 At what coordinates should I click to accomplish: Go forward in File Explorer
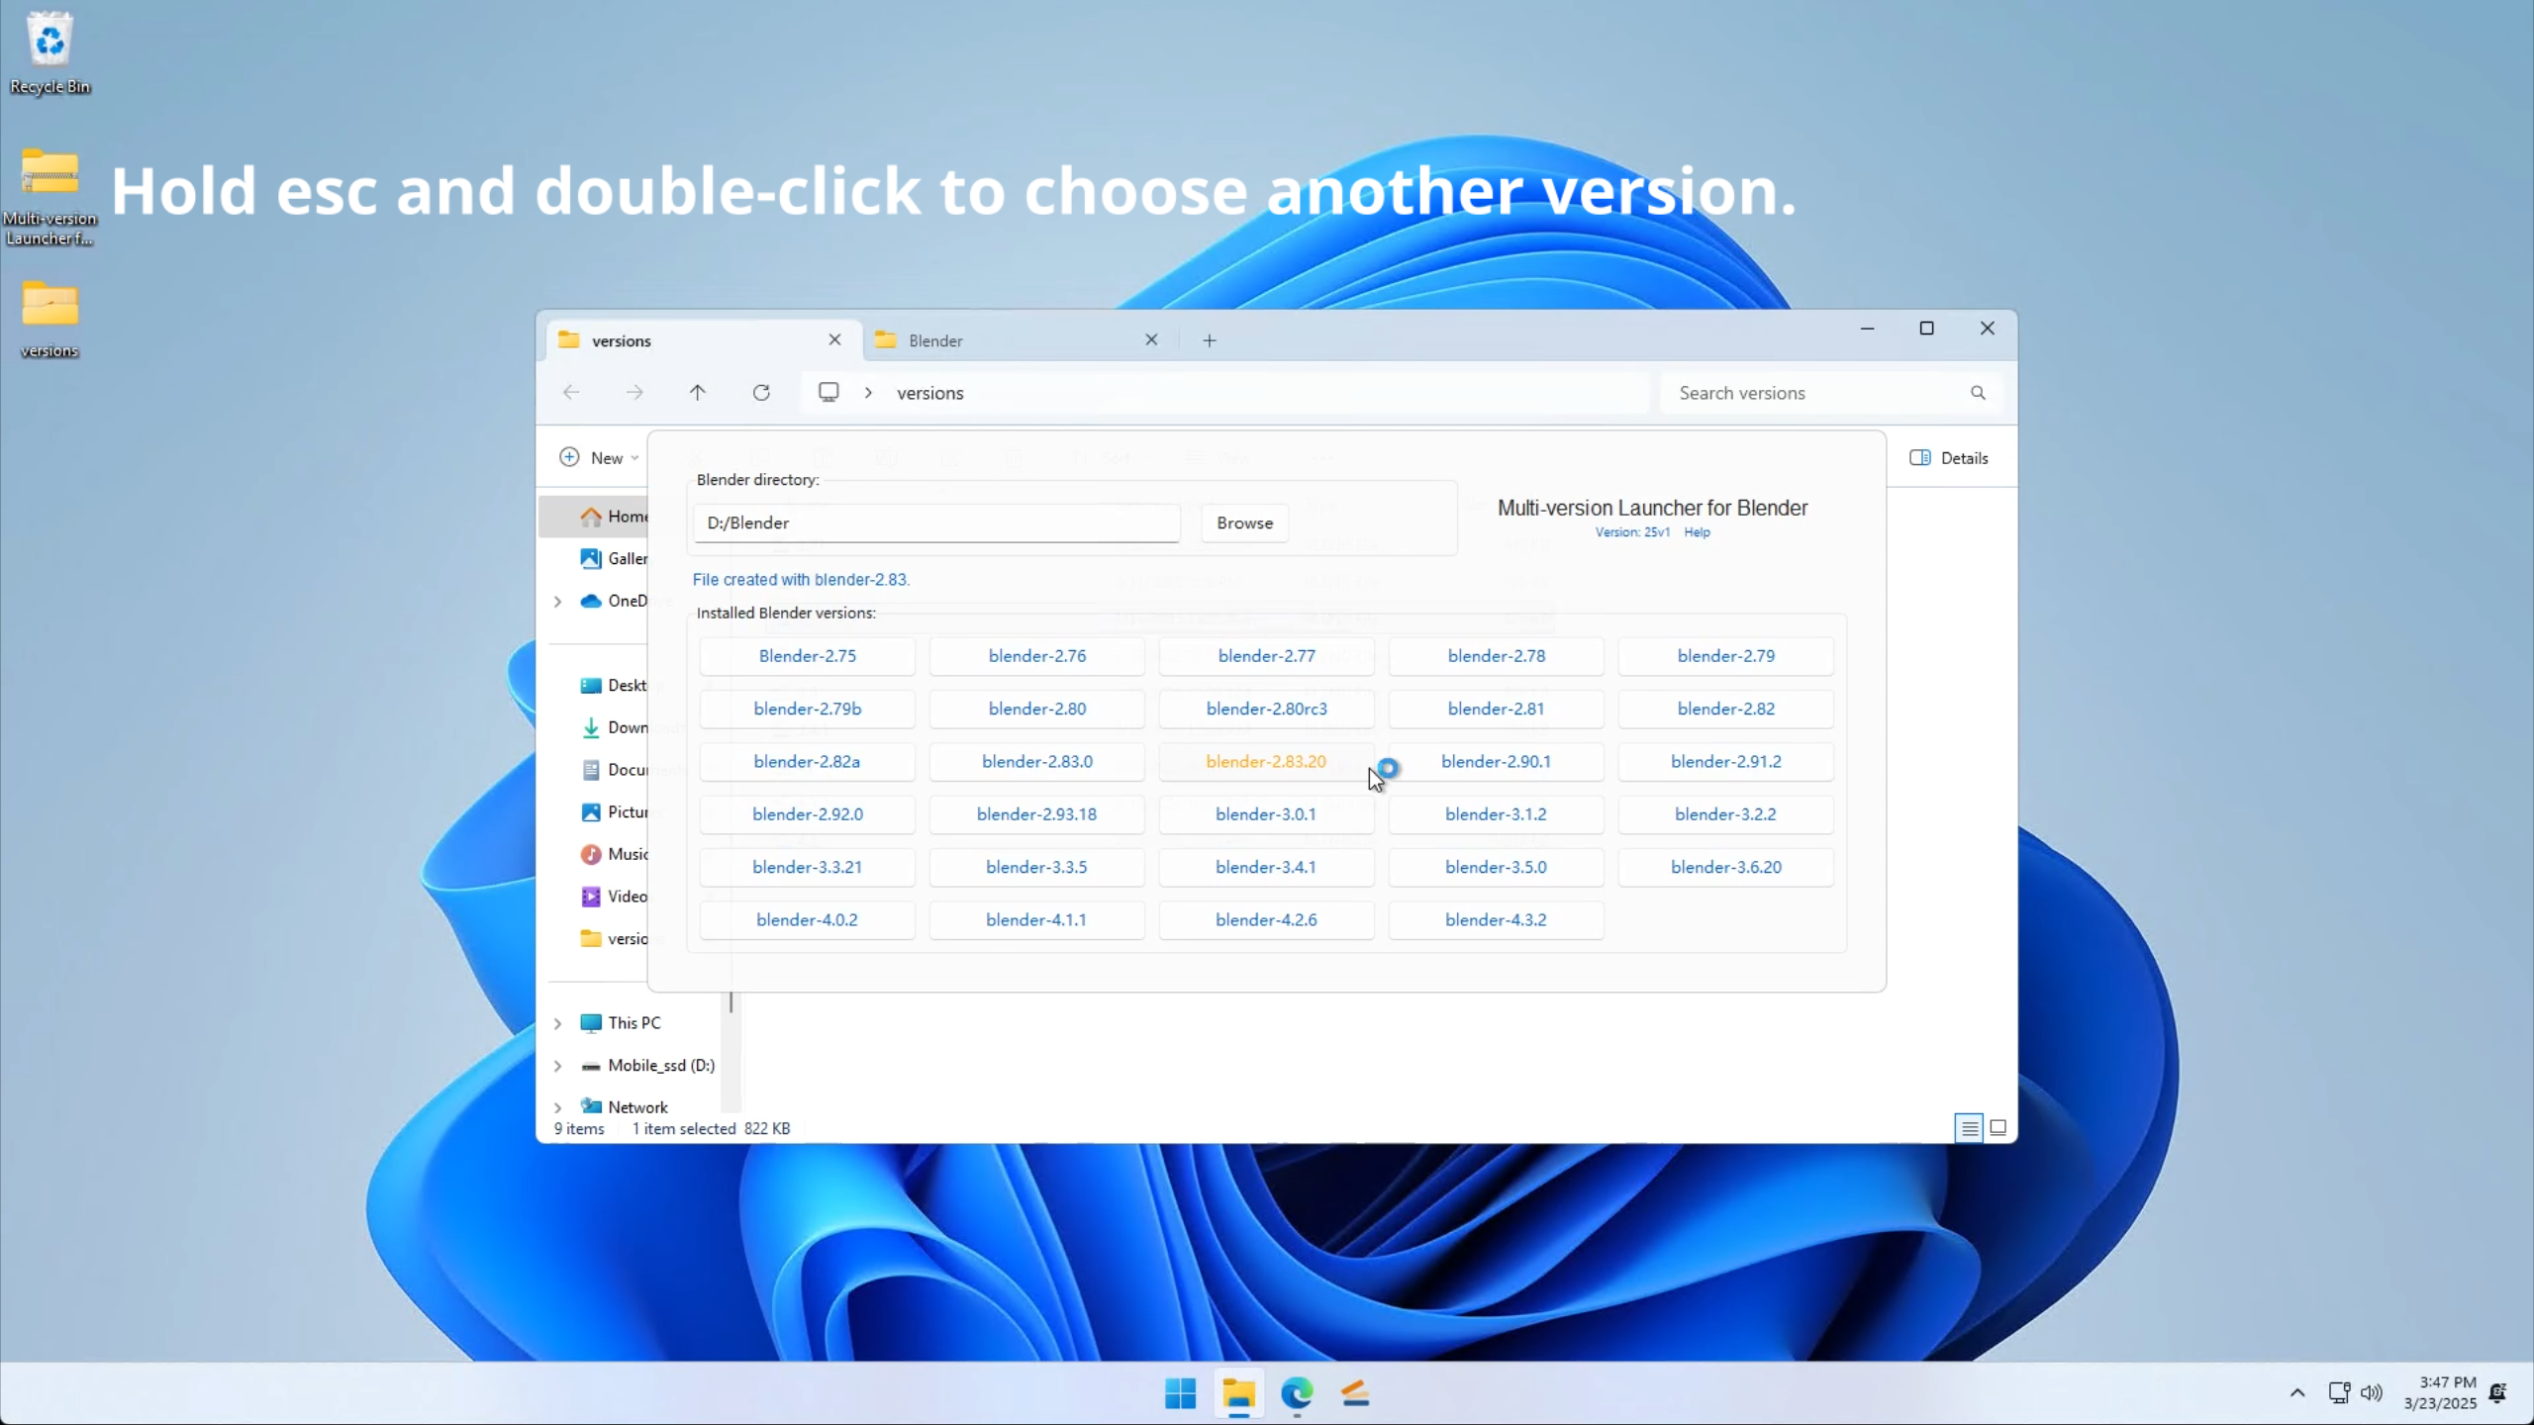tap(634, 393)
